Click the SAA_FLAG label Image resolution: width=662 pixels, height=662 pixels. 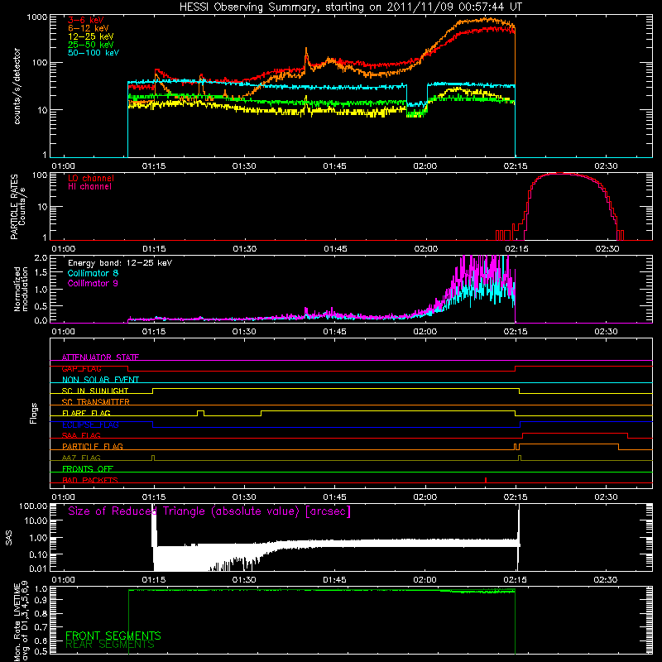pos(81,435)
